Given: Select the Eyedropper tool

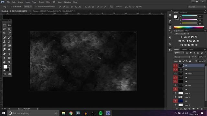Looking at the screenshot, I should 9,34.
